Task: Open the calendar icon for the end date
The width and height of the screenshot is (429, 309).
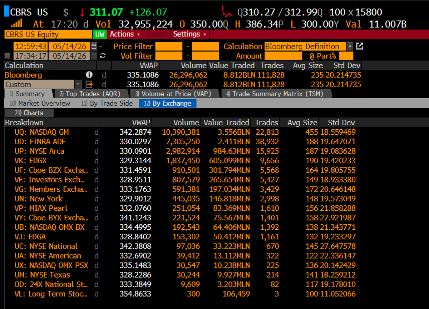Action: 94,56
